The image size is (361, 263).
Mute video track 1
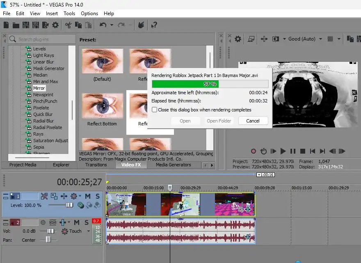coord(88,196)
